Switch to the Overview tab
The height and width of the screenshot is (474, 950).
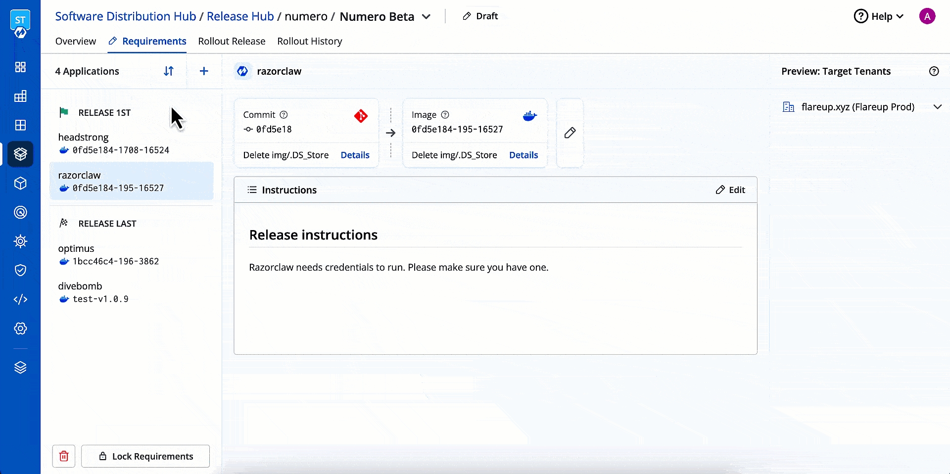coord(76,41)
